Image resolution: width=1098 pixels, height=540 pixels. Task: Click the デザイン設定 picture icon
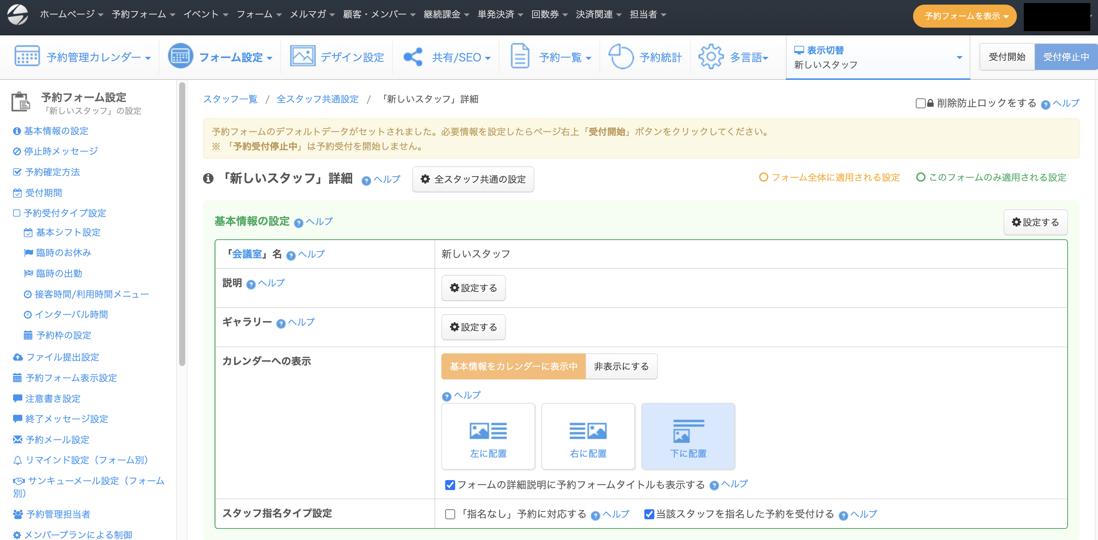(303, 56)
